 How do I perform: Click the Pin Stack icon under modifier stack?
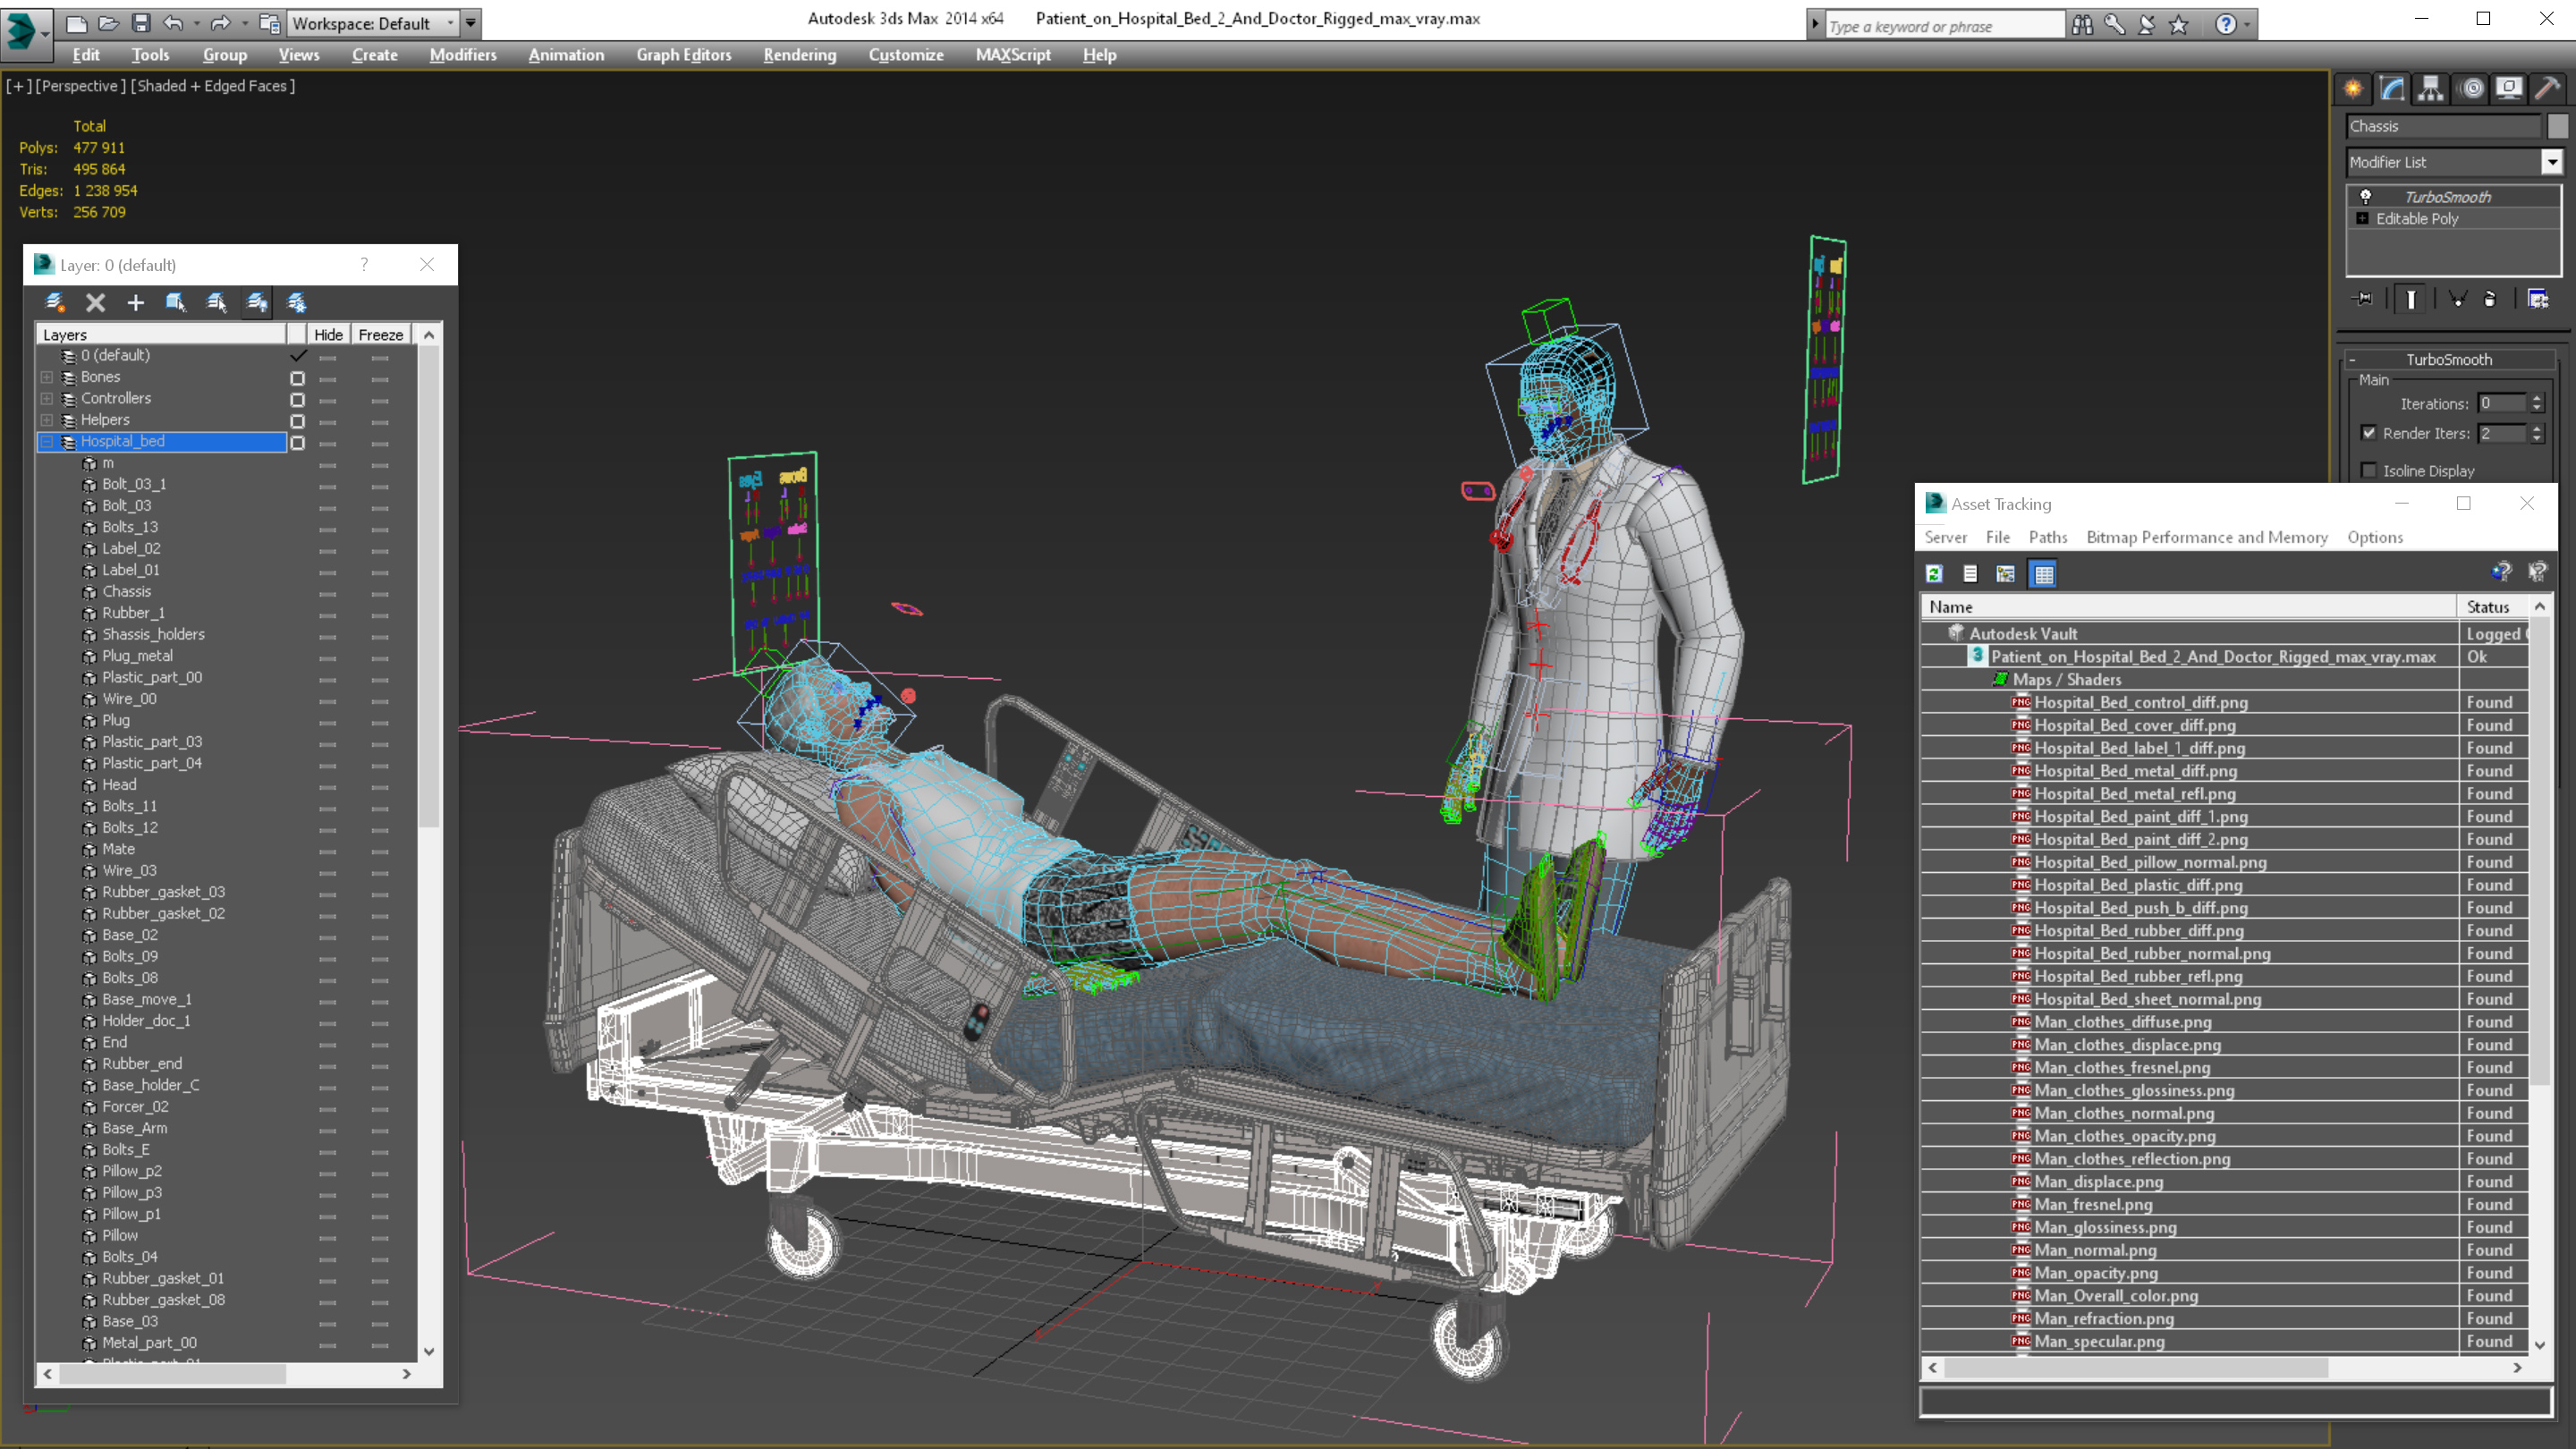[2364, 298]
